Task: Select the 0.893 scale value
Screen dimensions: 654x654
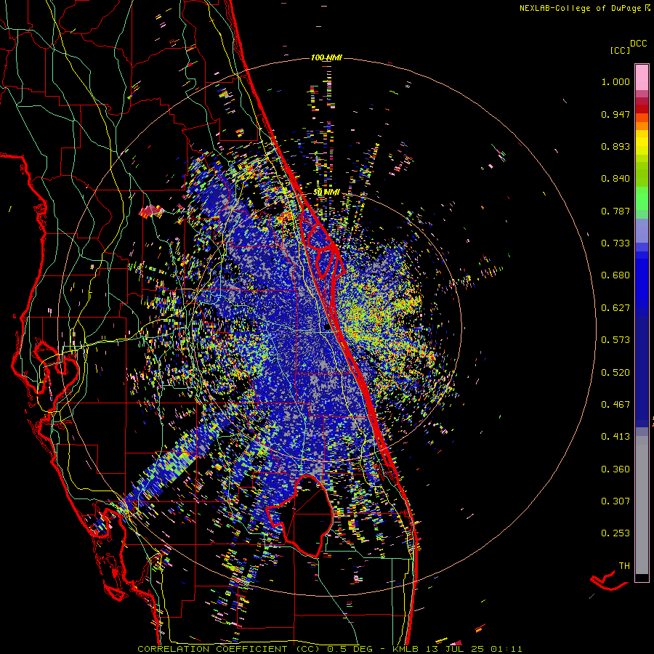Action: click(x=615, y=146)
